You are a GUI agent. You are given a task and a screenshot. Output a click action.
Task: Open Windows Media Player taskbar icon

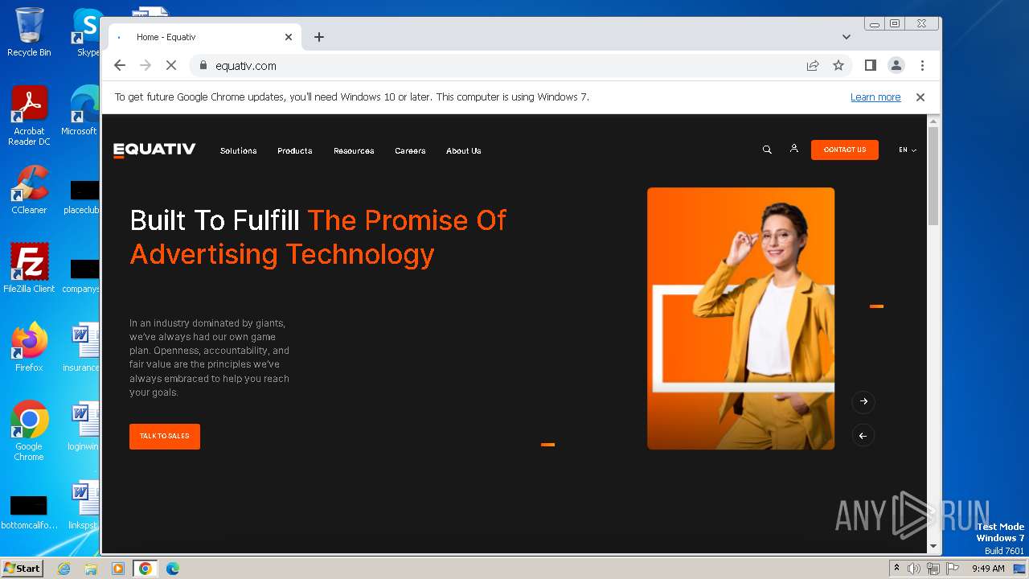(118, 569)
